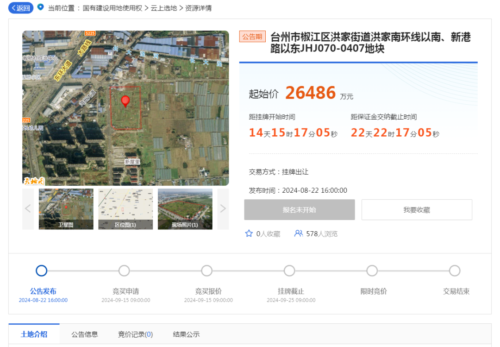Click the 我要收藏 button
Screen dimensions: 500x347
coord(417,210)
